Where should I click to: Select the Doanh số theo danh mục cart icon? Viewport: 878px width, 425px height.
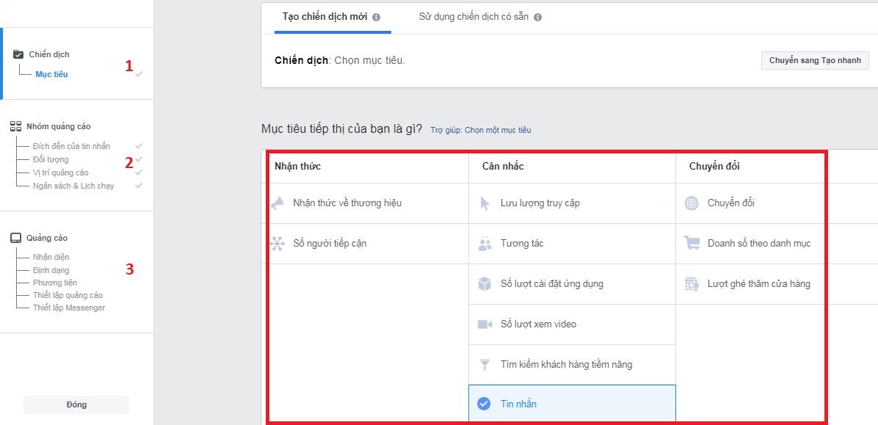(x=691, y=243)
